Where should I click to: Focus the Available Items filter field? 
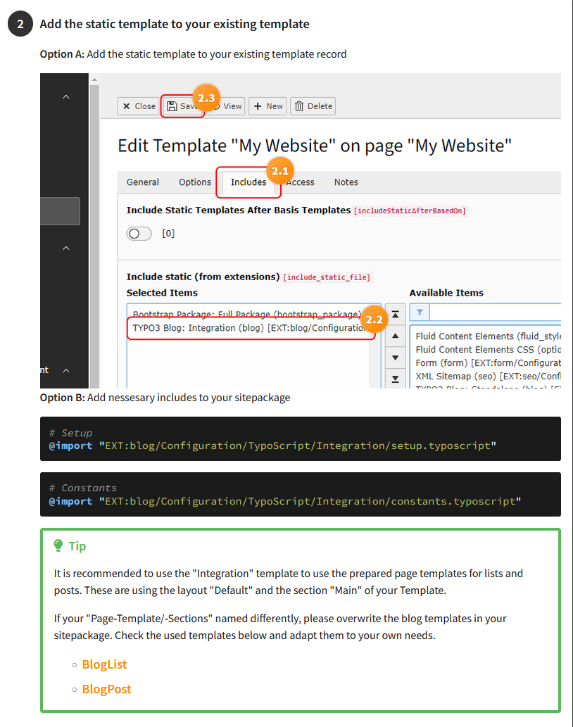[495, 312]
